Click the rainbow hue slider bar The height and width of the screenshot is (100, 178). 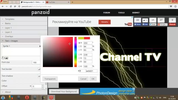pos(76,52)
